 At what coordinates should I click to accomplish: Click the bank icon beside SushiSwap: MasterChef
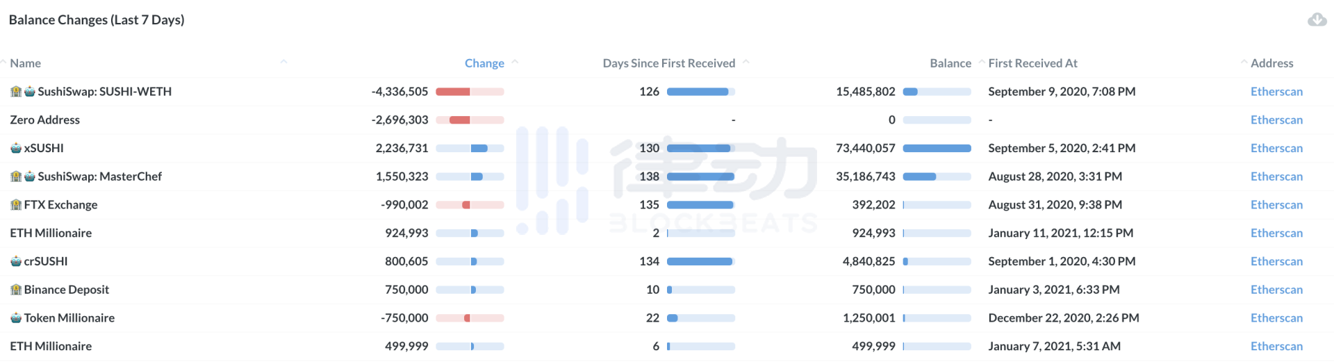(x=16, y=176)
